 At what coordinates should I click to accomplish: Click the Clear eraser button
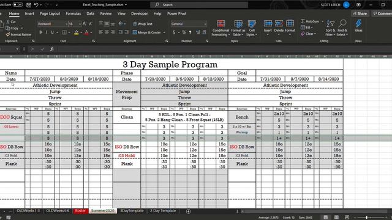pos(308,34)
